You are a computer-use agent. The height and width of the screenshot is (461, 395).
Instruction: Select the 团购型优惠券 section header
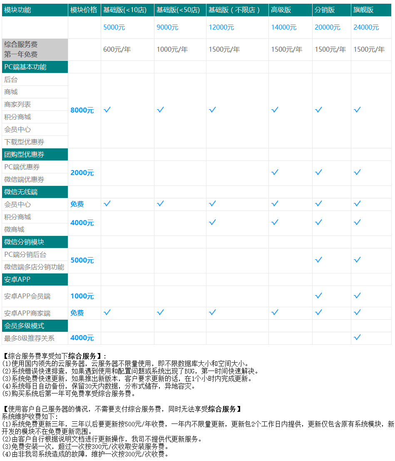[35, 155]
